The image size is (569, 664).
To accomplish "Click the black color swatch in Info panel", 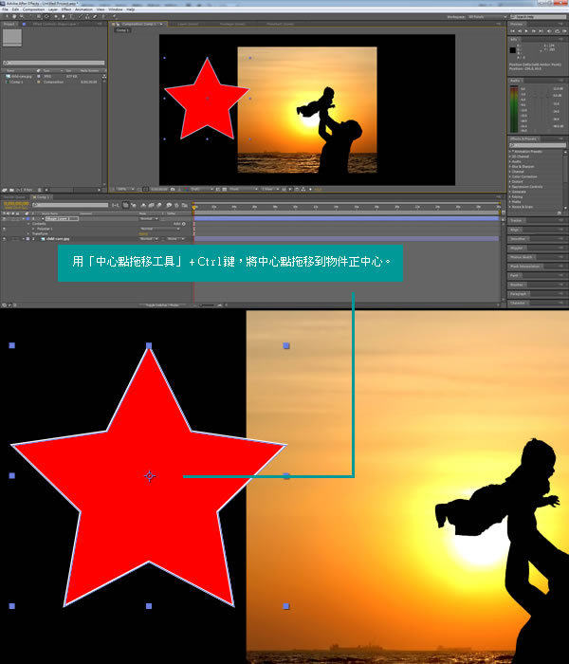I will [x=513, y=50].
